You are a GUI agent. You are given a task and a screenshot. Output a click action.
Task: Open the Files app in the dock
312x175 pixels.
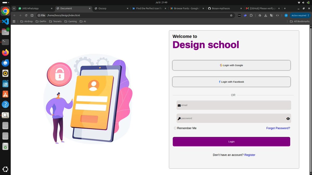pos(5,32)
